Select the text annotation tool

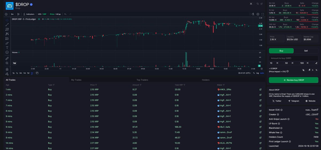coord(7,48)
